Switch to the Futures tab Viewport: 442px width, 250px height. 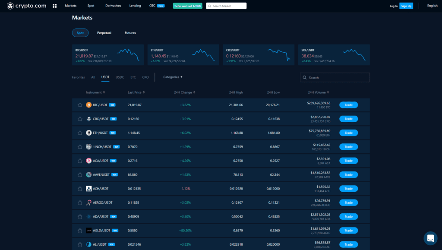coord(130,32)
